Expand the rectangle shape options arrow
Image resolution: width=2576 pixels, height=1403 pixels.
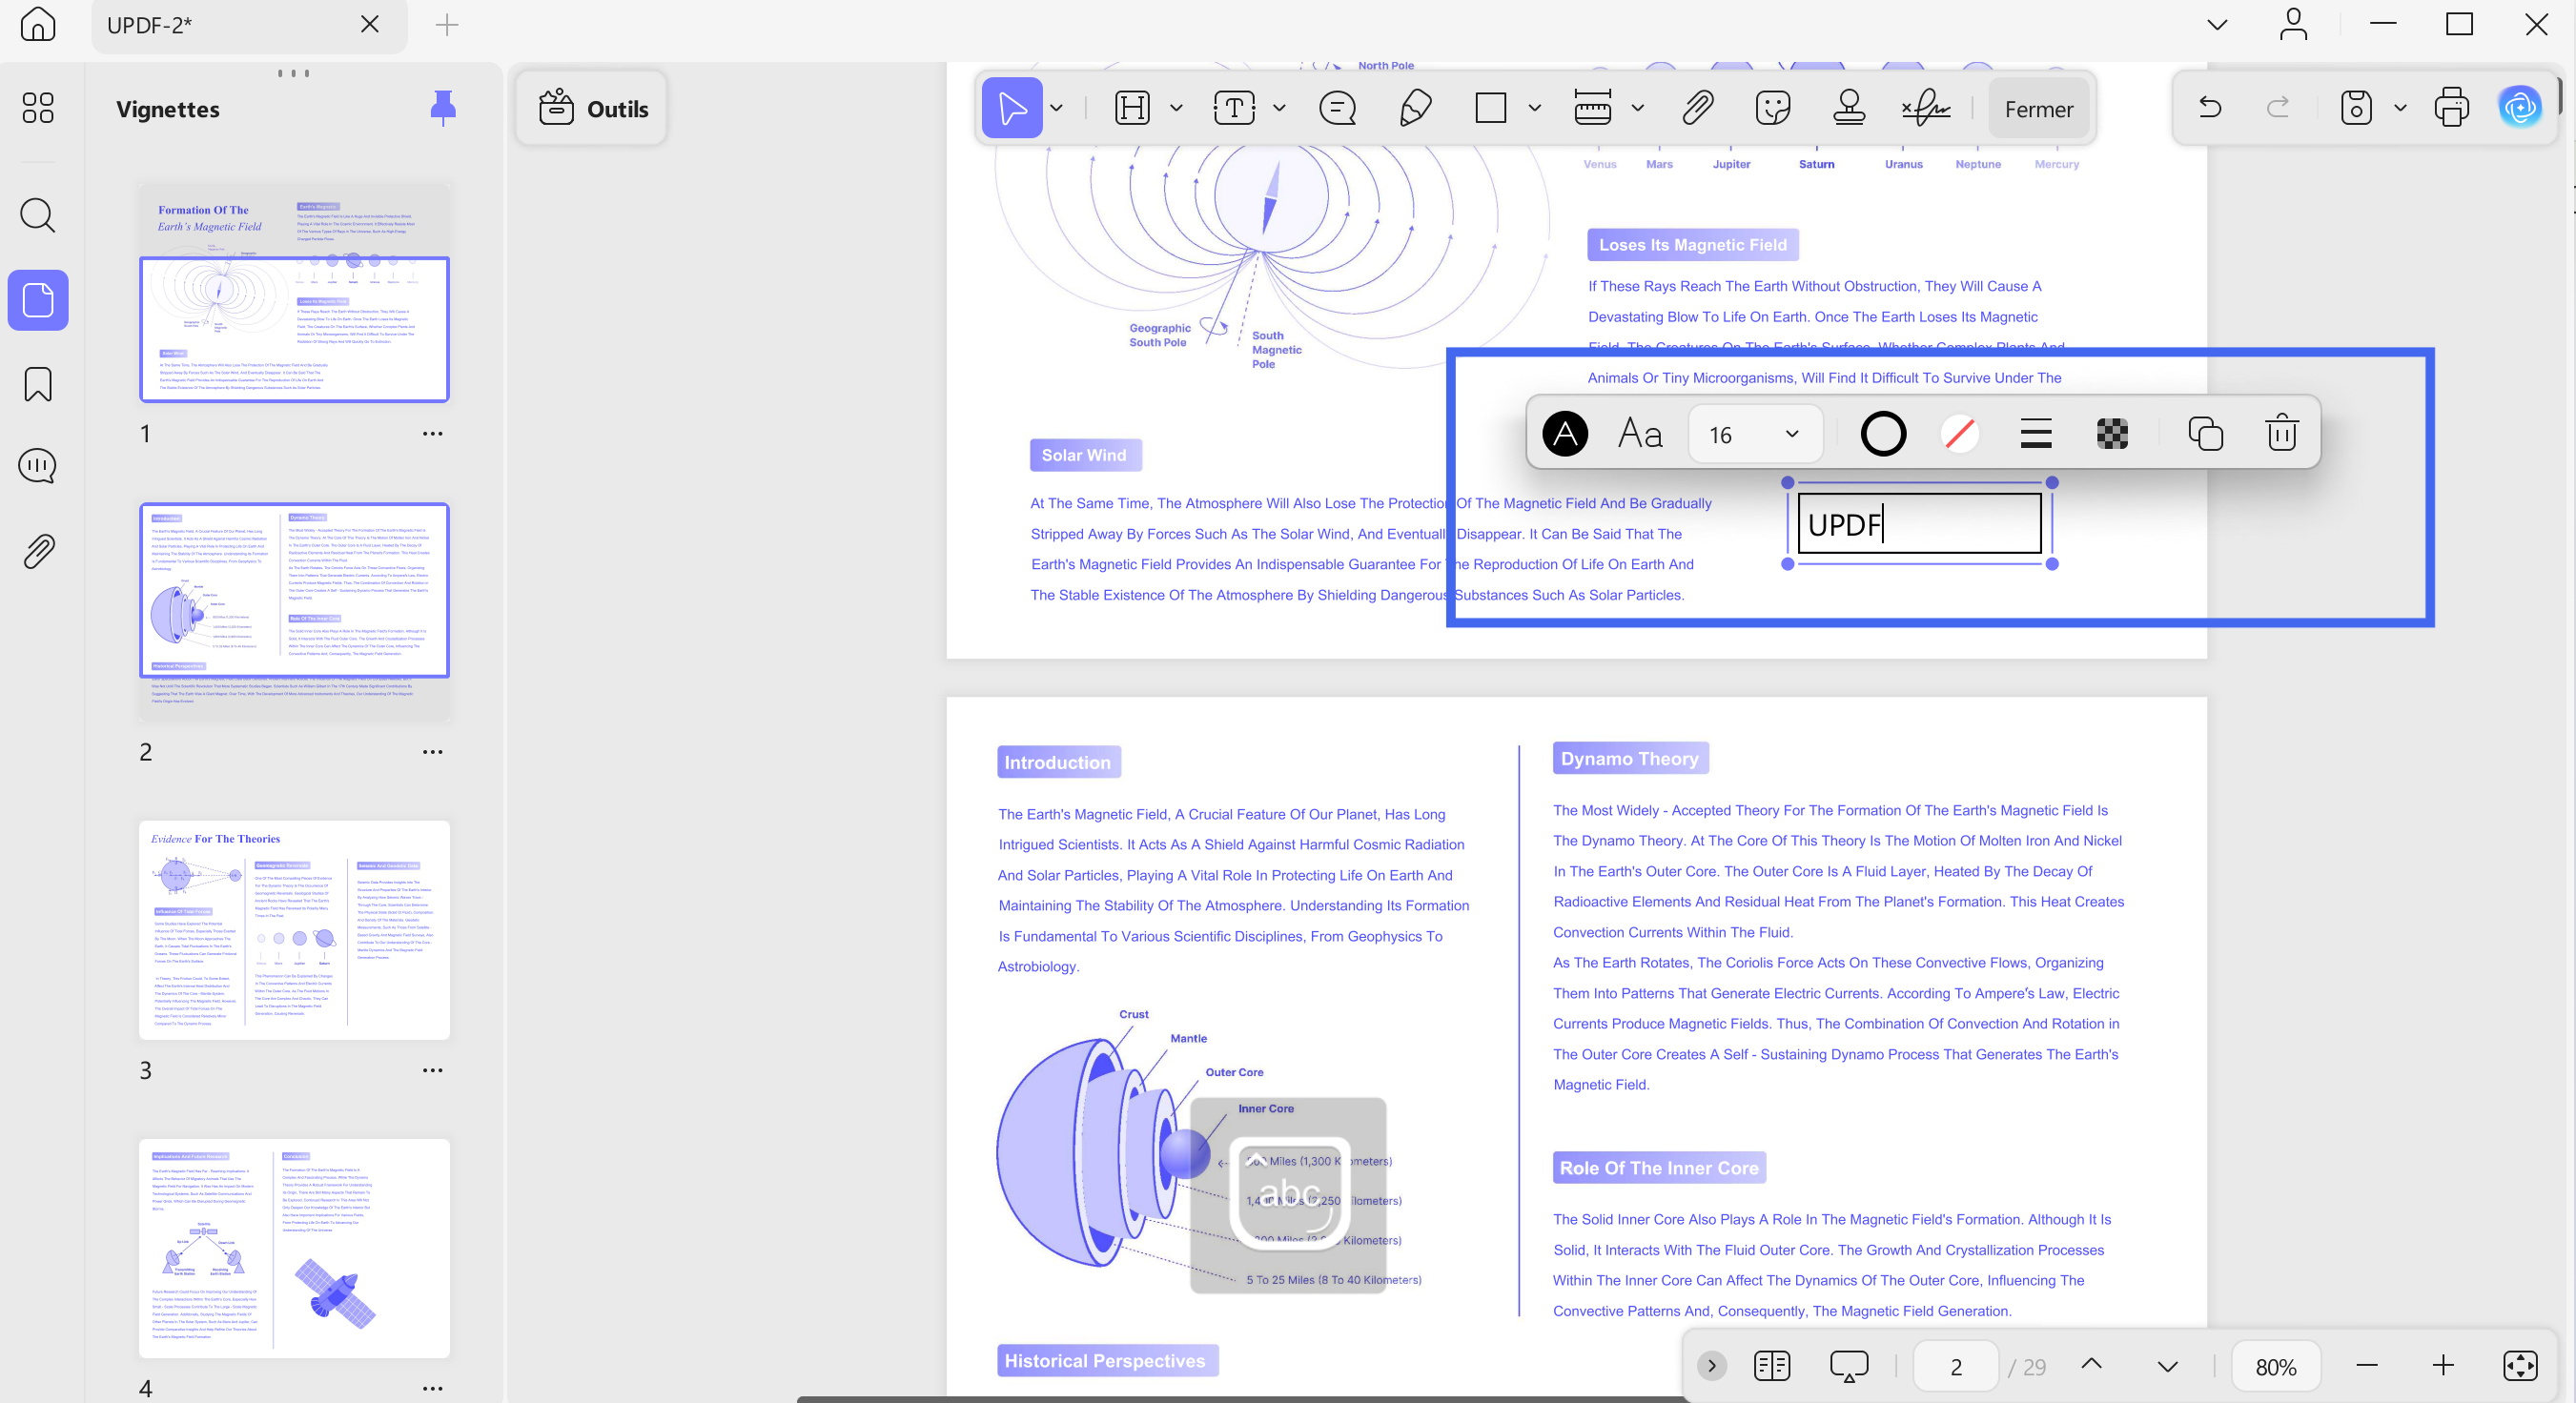click(1534, 108)
